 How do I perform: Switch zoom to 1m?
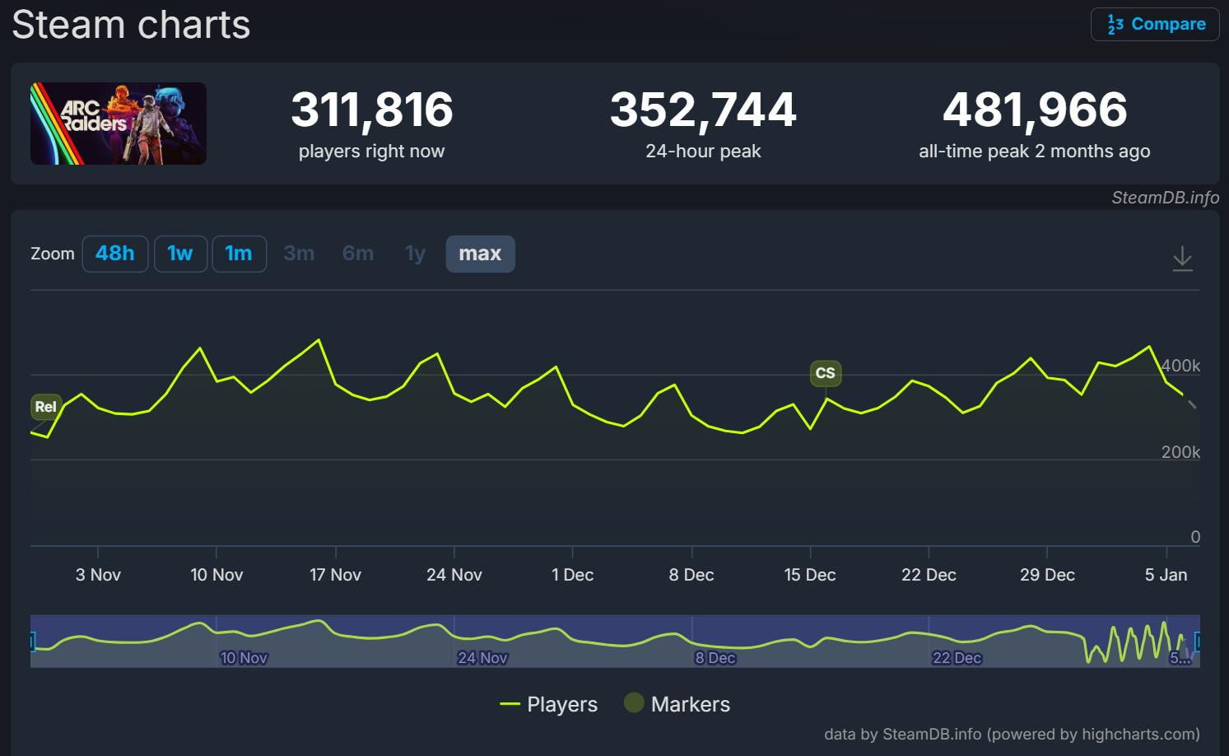[x=239, y=254]
